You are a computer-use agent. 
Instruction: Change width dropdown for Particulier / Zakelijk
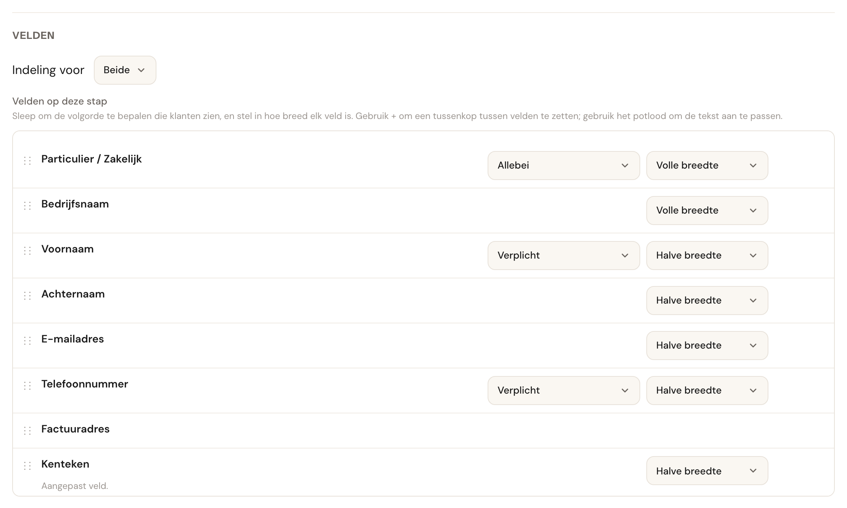[x=707, y=166]
